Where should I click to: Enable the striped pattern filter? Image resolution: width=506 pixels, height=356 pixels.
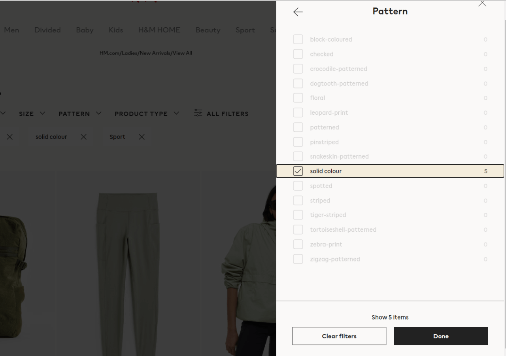[298, 200]
